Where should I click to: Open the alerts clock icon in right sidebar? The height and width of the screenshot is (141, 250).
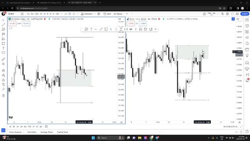pos(247,26)
